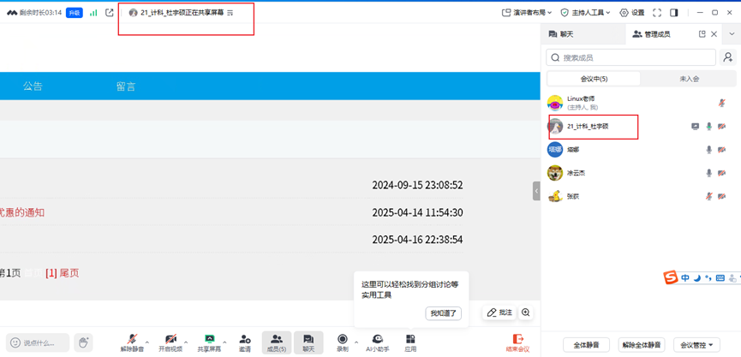The image size is (741, 357).
Task: Unmute microphone via the mute toggle
Action: [132, 340]
